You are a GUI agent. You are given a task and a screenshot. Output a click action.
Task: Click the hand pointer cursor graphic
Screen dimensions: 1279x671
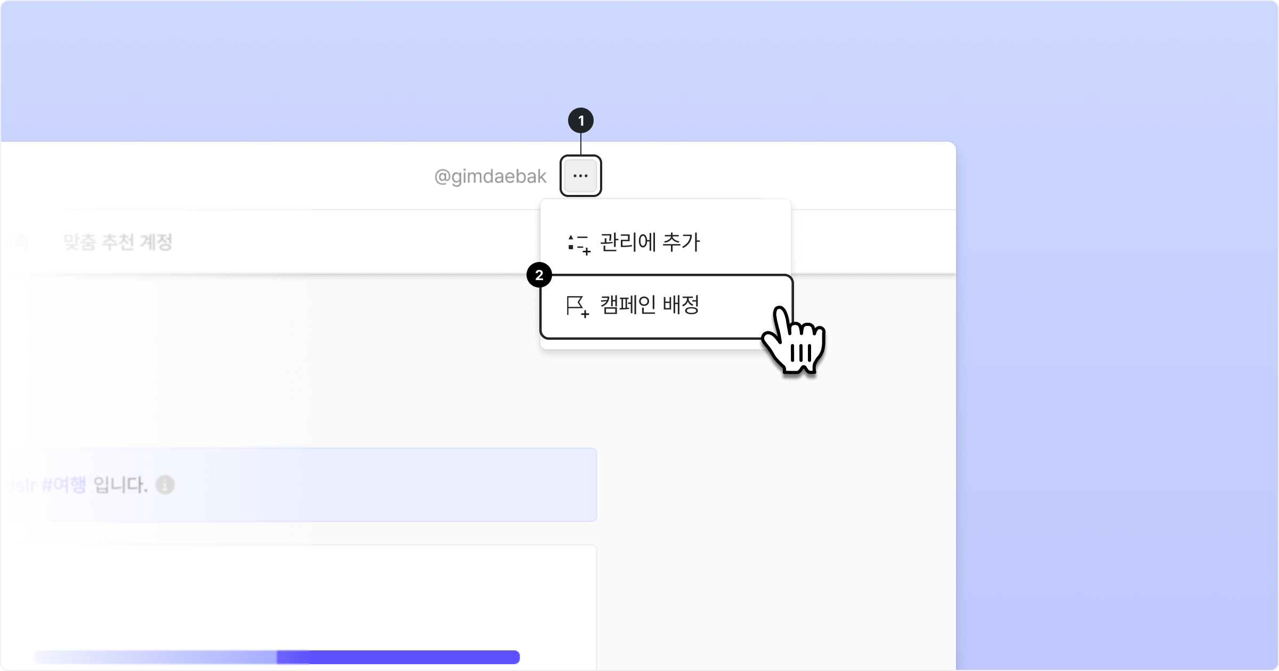point(794,341)
